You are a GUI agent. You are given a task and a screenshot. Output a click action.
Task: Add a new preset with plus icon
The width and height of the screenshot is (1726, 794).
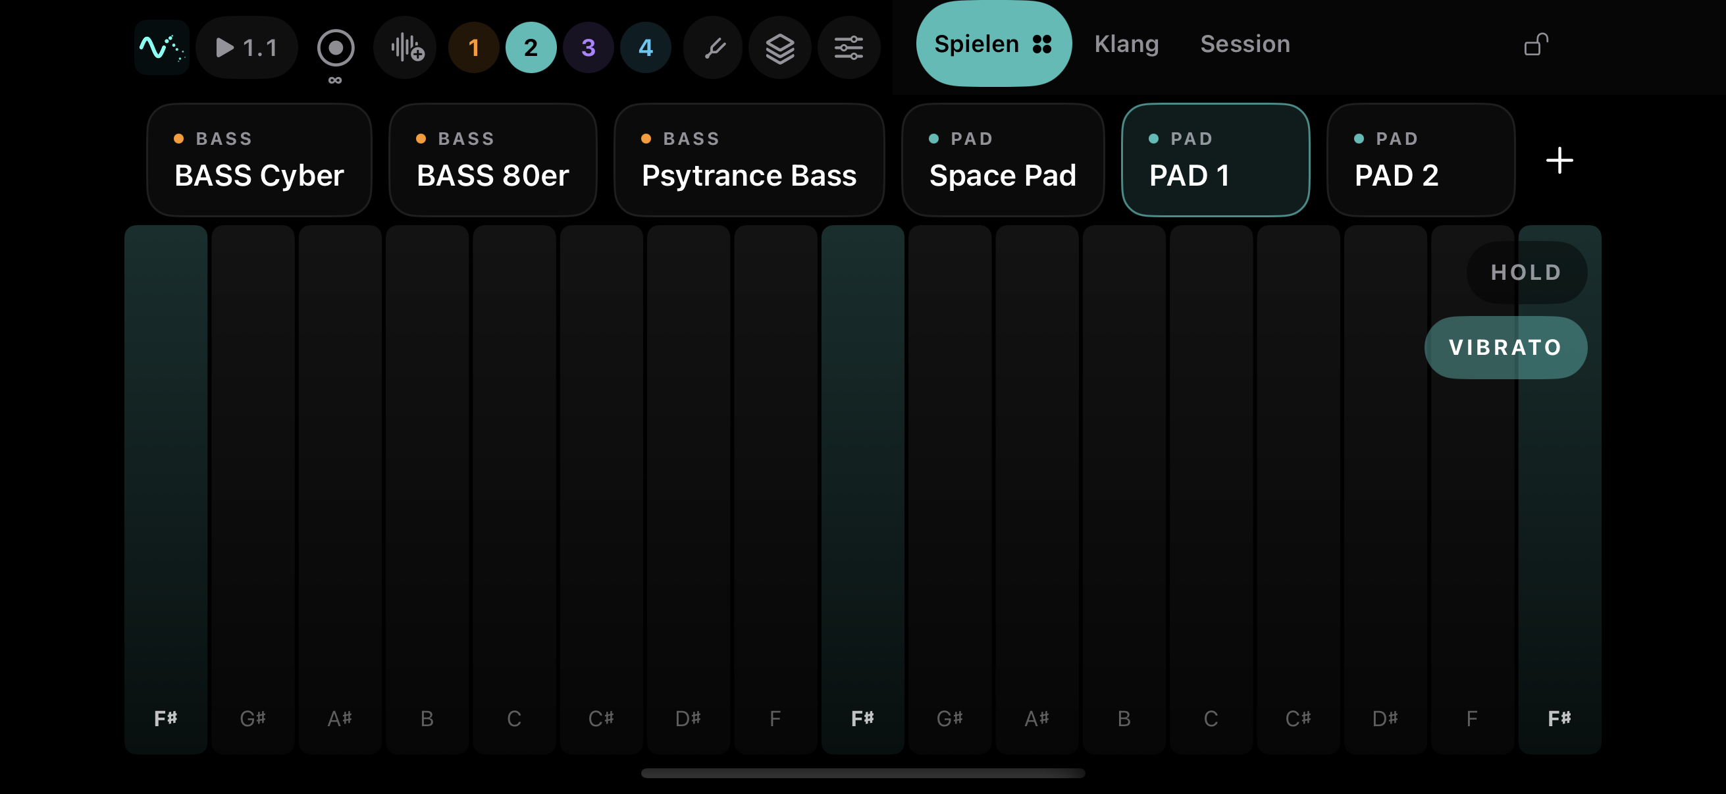click(1559, 161)
